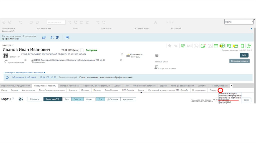Image resolution: width=256 pixels, height=143 pixels.
Task: Toggle the second Все card type filter
Action: pyautogui.click(x=100, y=99)
